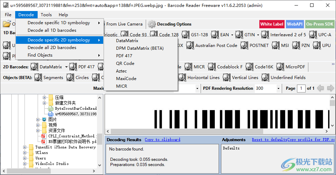Click the Underlined Fields icon
The image size is (336, 175).
pyautogui.click(x=265, y=77)
